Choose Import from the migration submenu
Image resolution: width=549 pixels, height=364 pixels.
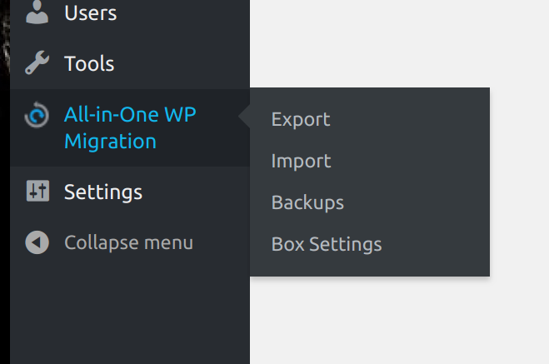pyautogui.click(x=301, y=161)
